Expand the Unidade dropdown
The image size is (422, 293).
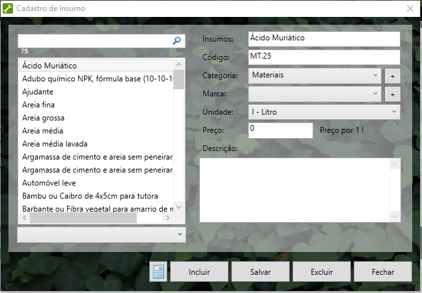click(324, 113)
